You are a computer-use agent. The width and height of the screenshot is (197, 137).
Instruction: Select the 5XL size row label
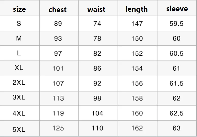19,129
